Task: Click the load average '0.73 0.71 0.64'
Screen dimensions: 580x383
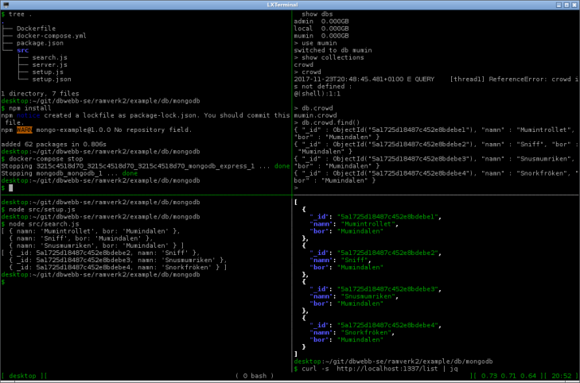Action: click(508, 376)
